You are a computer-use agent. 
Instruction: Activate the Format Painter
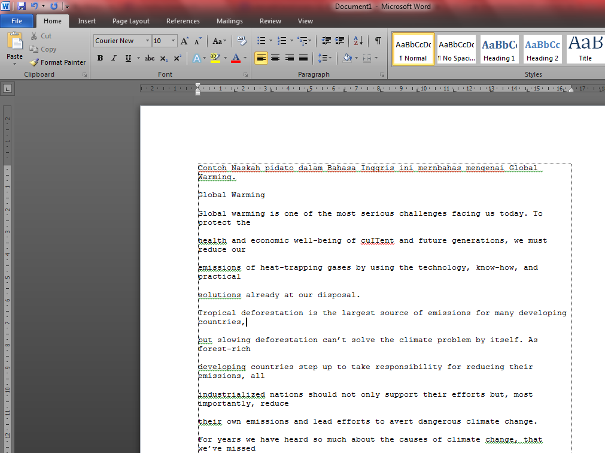point(58,62)
